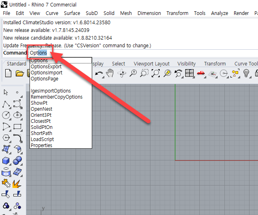Select the Zoom Dynamic magnifier
The height and width of the screenshot is (215, 258).
click(x=133, y=73)
